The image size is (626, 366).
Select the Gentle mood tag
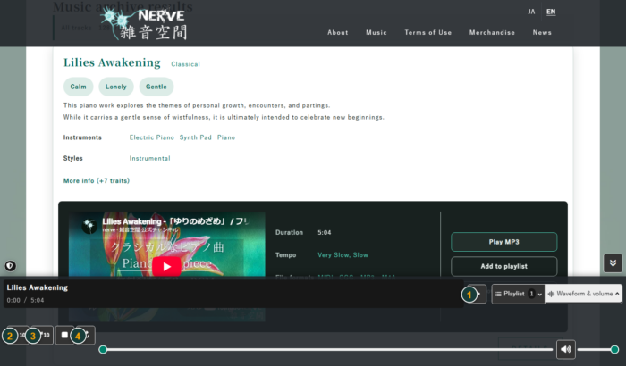156,87
